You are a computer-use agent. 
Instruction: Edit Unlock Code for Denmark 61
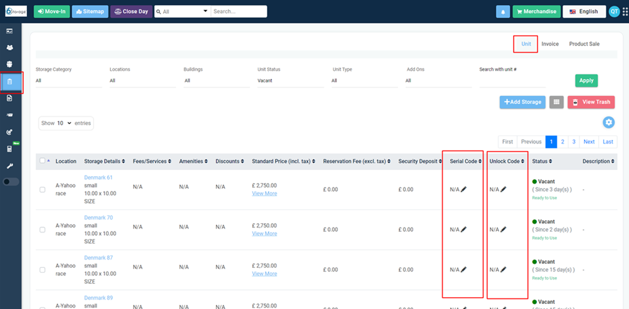pos(503,189)
